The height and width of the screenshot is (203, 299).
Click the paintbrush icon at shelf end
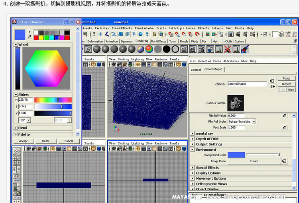pyautogui.click(x=245, y=49)
